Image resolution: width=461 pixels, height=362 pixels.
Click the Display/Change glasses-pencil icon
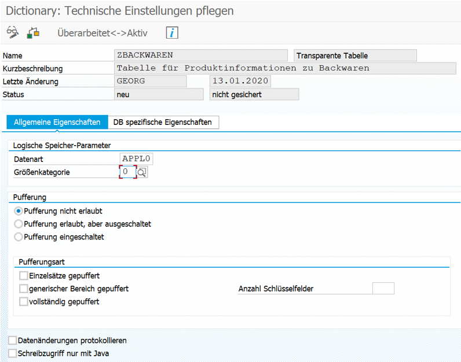13,32
